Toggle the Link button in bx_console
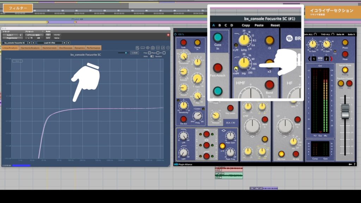 coord(183,43)
